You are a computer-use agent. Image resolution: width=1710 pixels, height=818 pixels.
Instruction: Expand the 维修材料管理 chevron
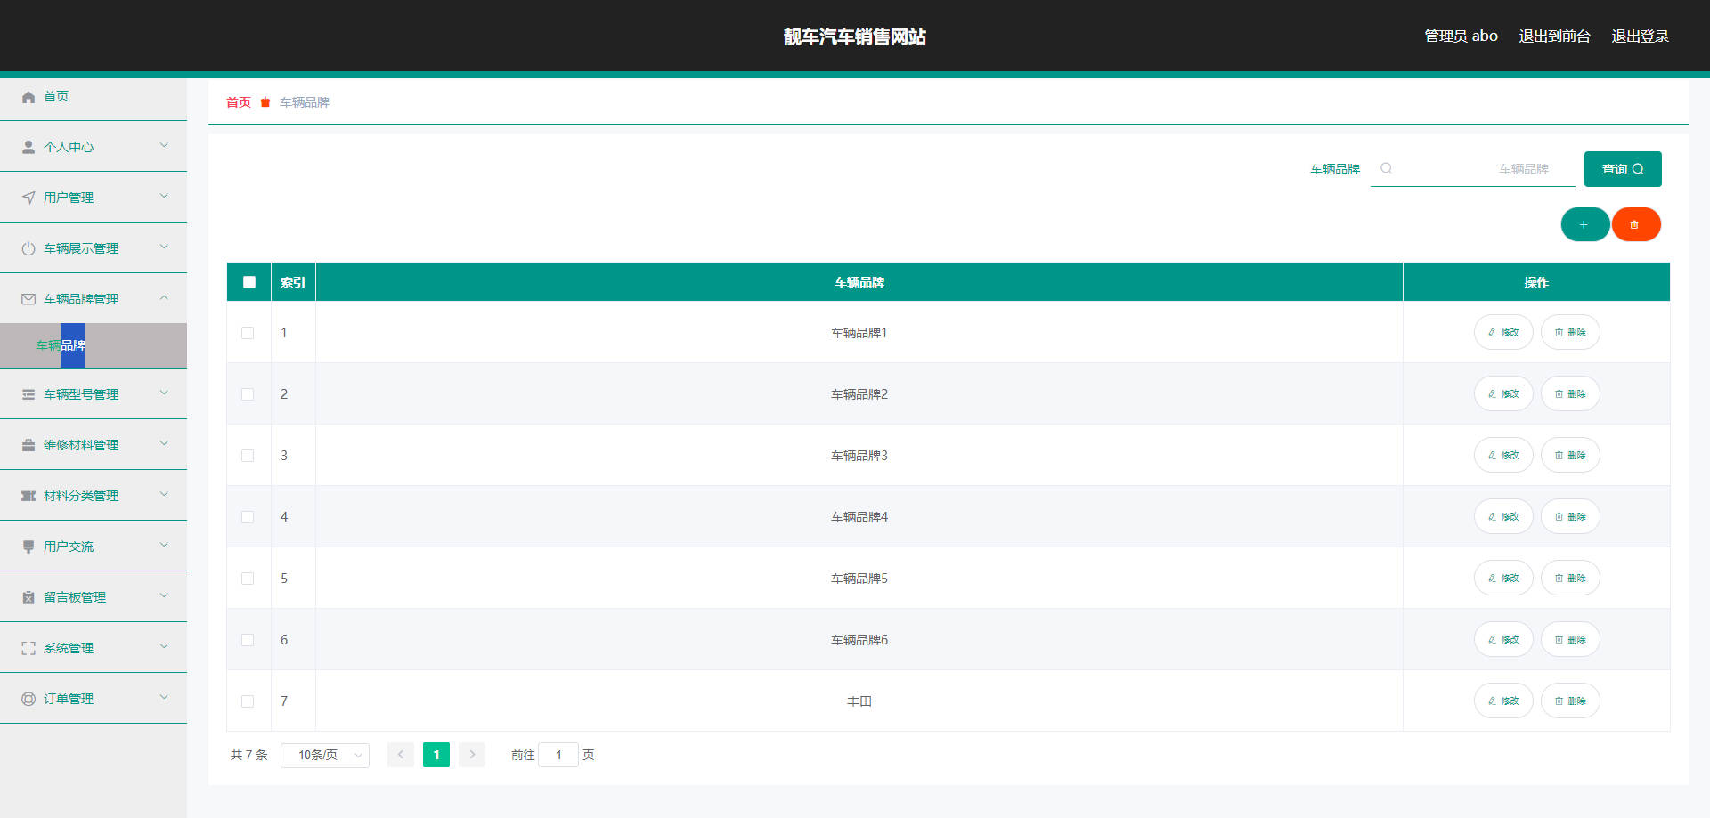[164, 443]
